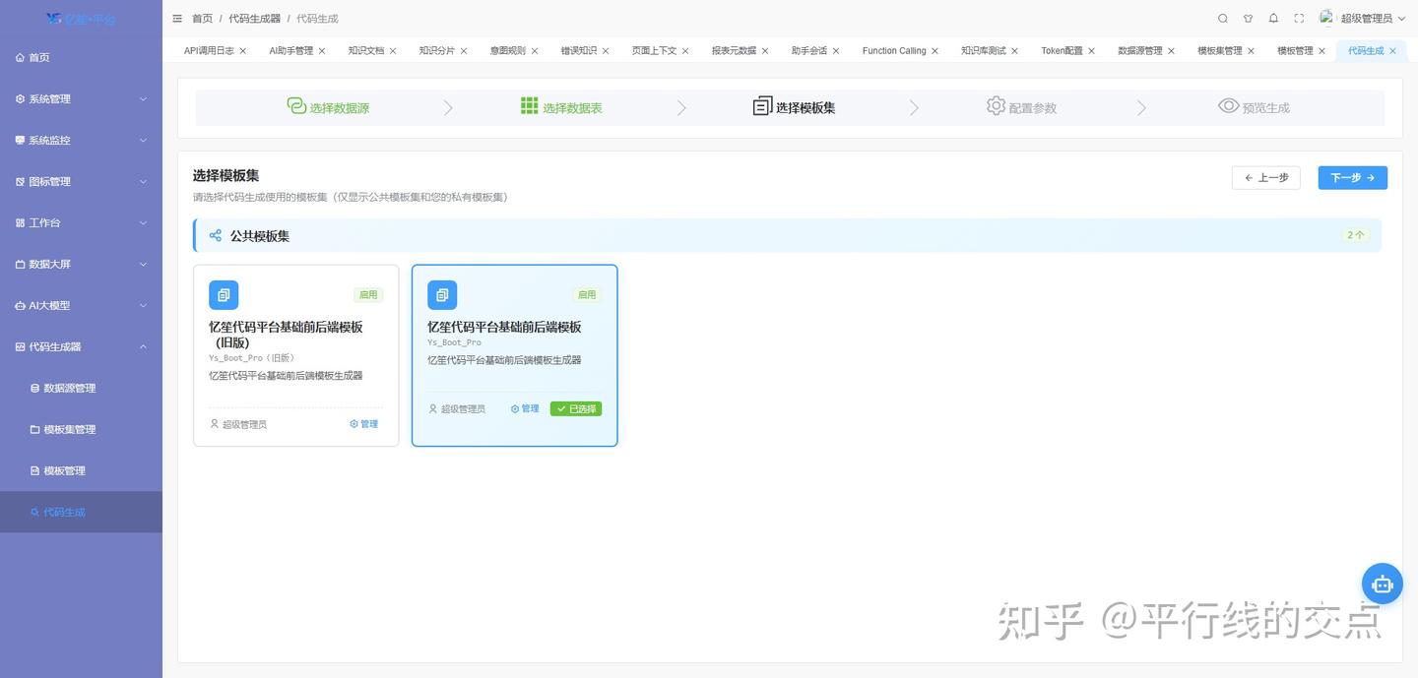Switch to the API调用日志 tab

pyautogui.click(x=209, y=51)
